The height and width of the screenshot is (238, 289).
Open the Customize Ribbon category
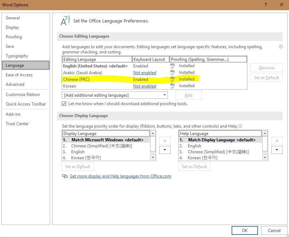[26, 95]
